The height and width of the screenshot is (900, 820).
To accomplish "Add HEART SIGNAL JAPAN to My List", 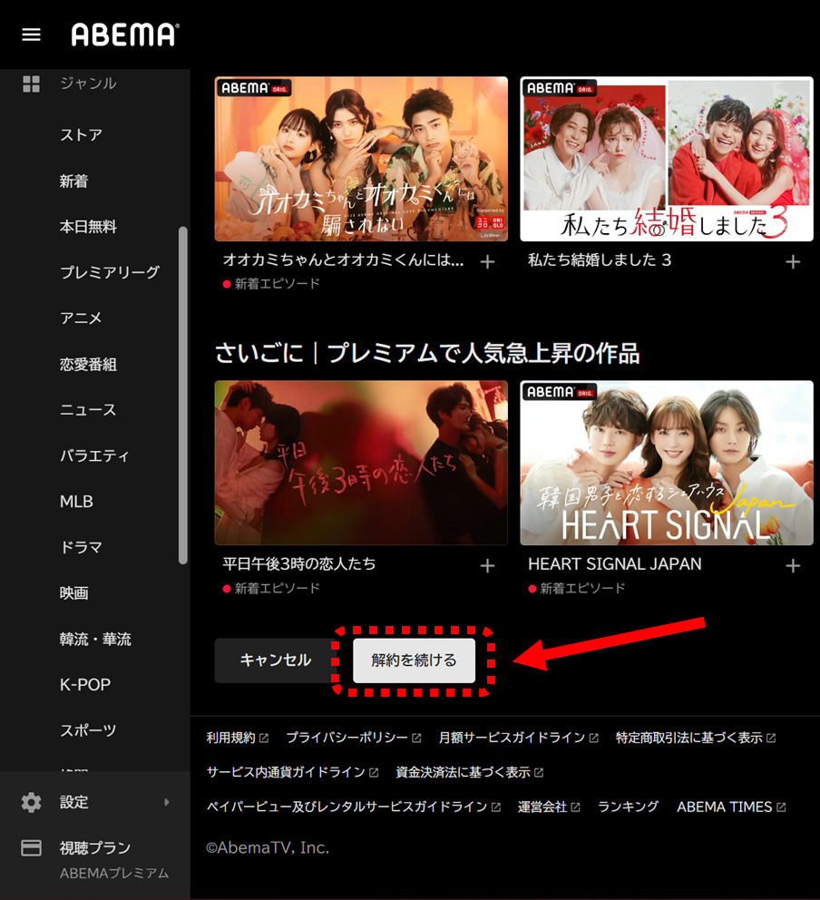I will coord(793,565).
